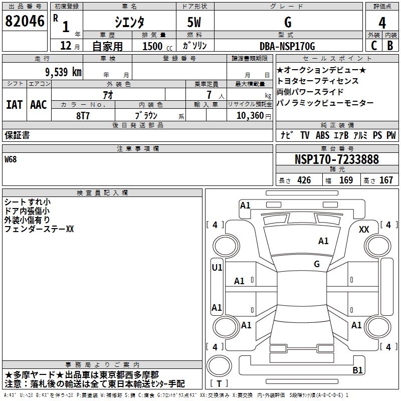401x401 pixels.
Task: Click door shape value 5W
Action: (194, 22)
